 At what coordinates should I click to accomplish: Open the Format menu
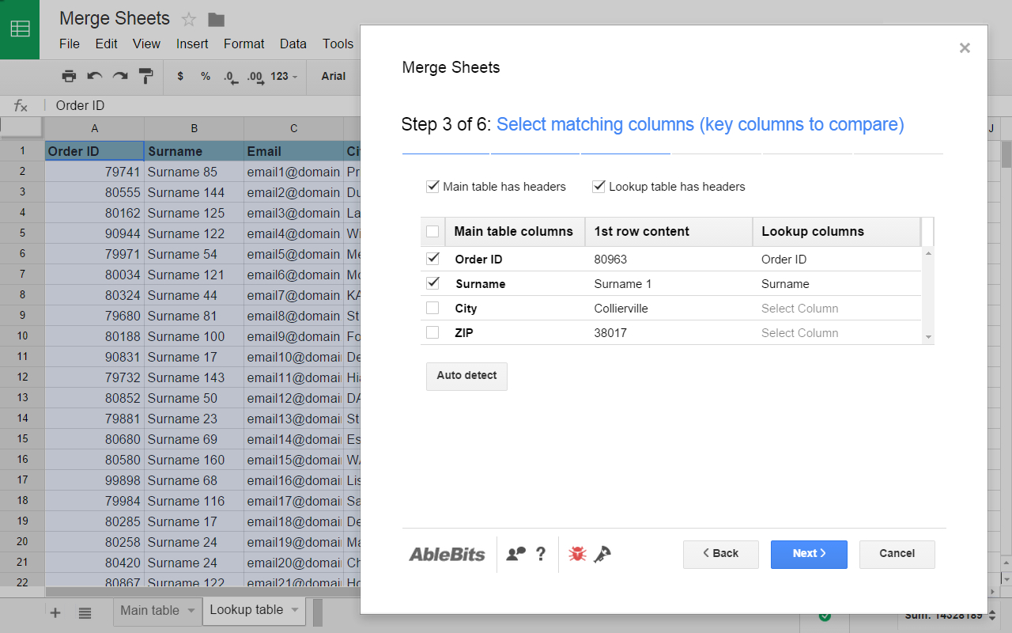(x=244, y=44)
